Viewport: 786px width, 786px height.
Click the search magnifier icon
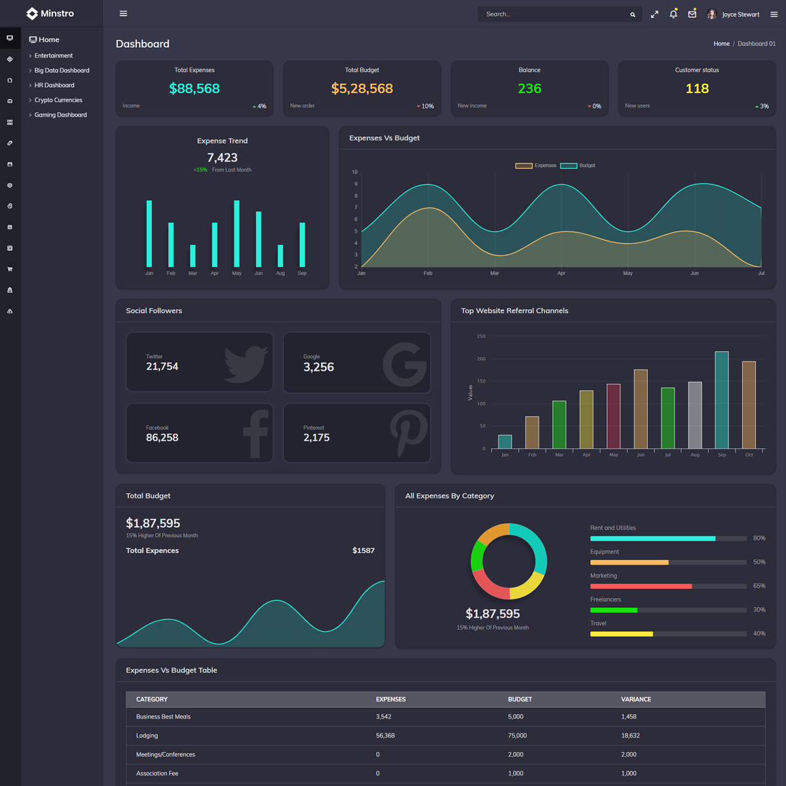pos(633,14)
